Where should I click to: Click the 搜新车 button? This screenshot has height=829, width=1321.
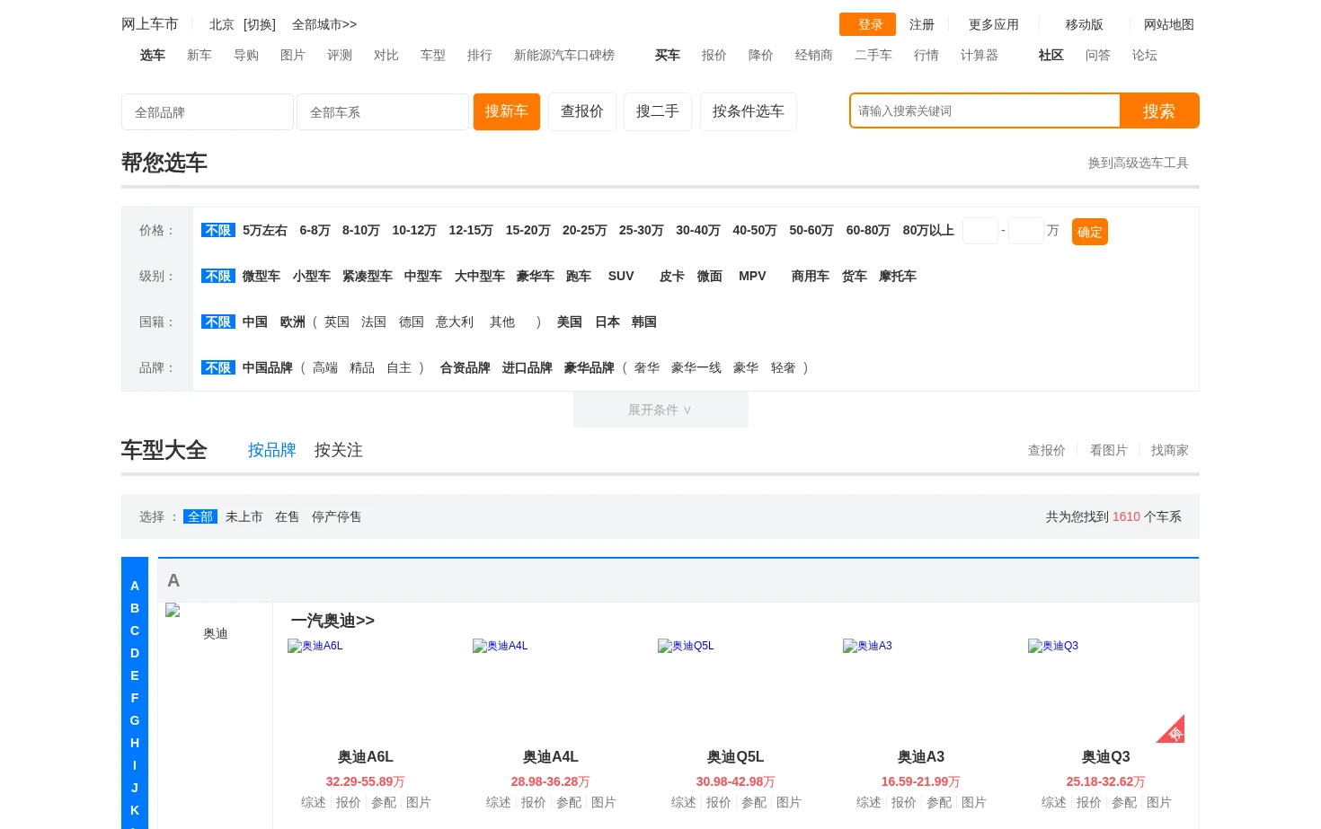pyautogui.click(x=507, y=111)
